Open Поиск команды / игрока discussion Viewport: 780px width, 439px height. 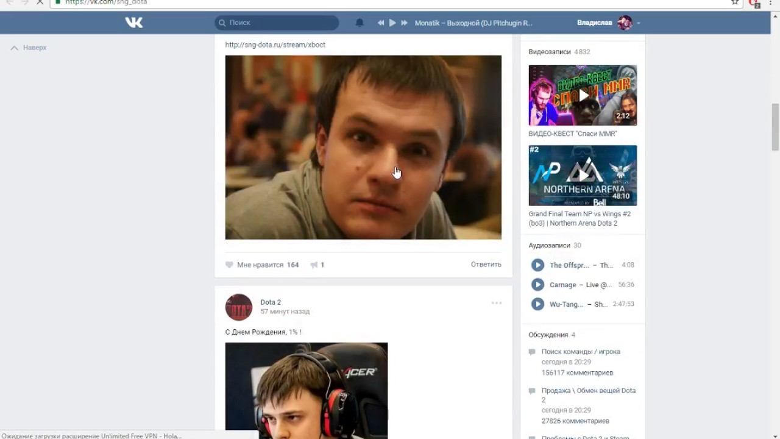point(581,351)
